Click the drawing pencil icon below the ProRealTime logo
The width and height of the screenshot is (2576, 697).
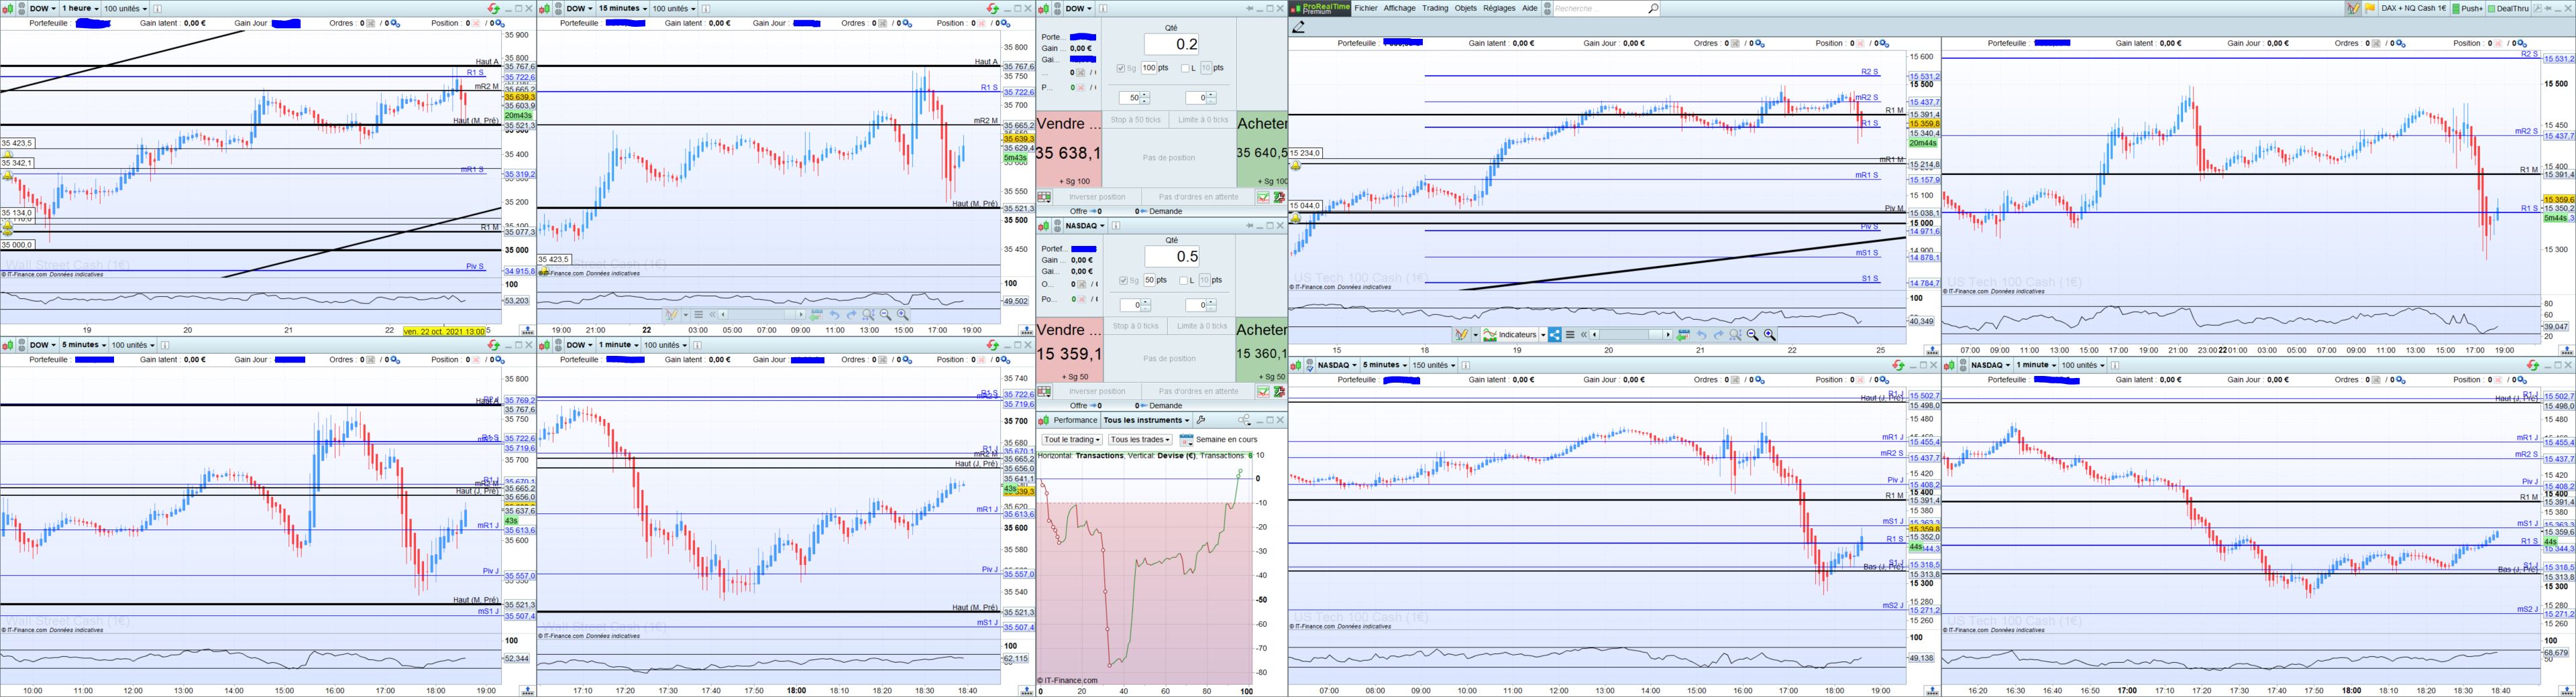point(1299,27)
